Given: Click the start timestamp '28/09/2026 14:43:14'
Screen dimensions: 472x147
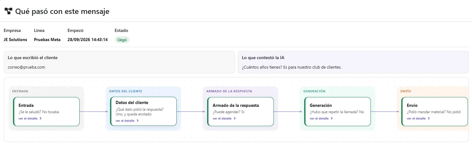Looking at the screenshot, I should click(88, 40).
